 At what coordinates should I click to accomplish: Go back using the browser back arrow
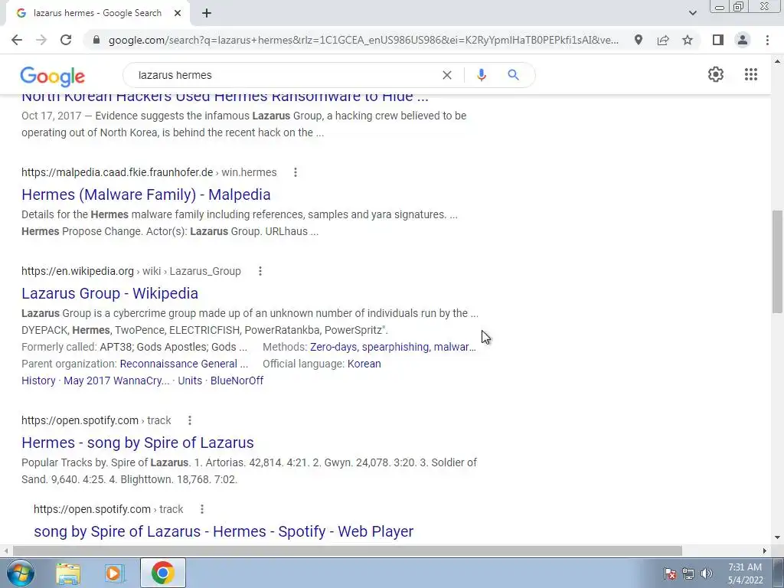(17, 40)
